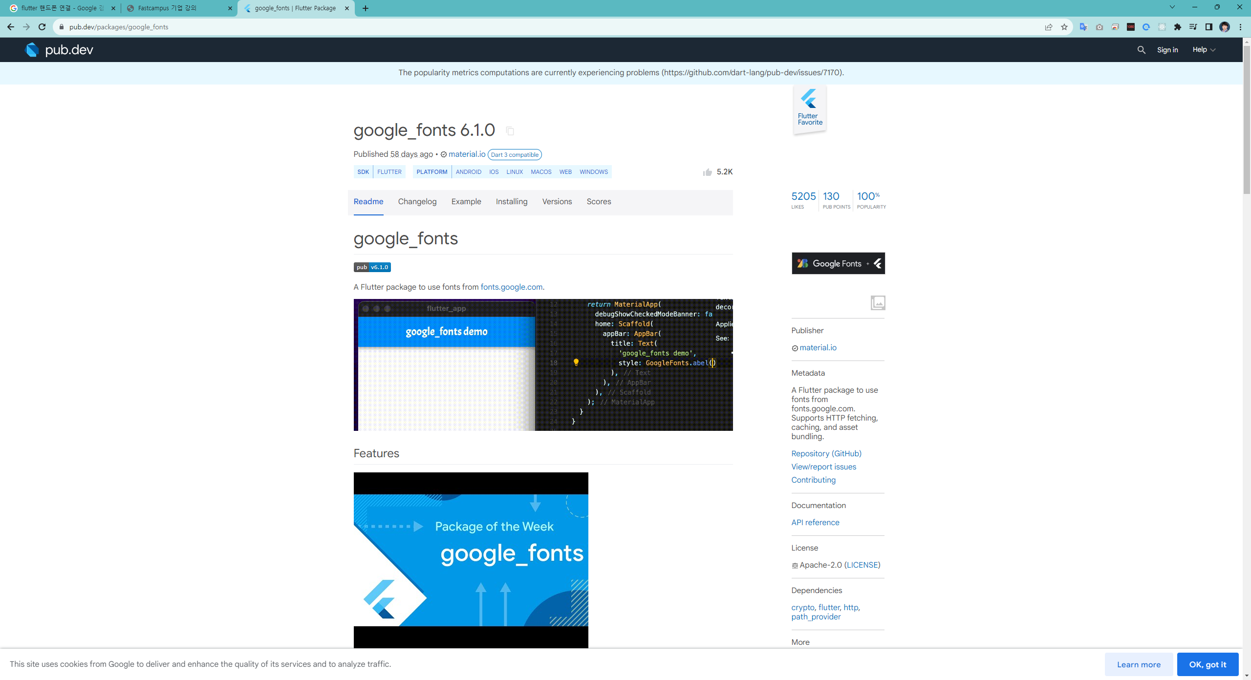The image size is (1251, 680).
Task: Open the site search magnifier icon
Action: [1141, 50]
